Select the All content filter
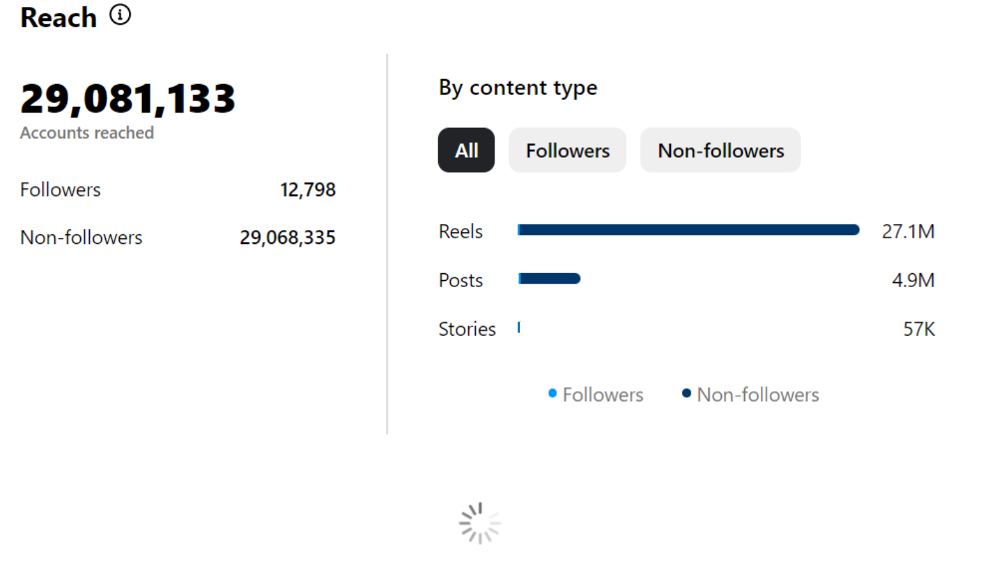The width and height of the screenshot is (991, 568). coord(466,150)
